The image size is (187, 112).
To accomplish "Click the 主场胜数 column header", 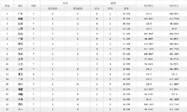I will [x=53, y=9].
